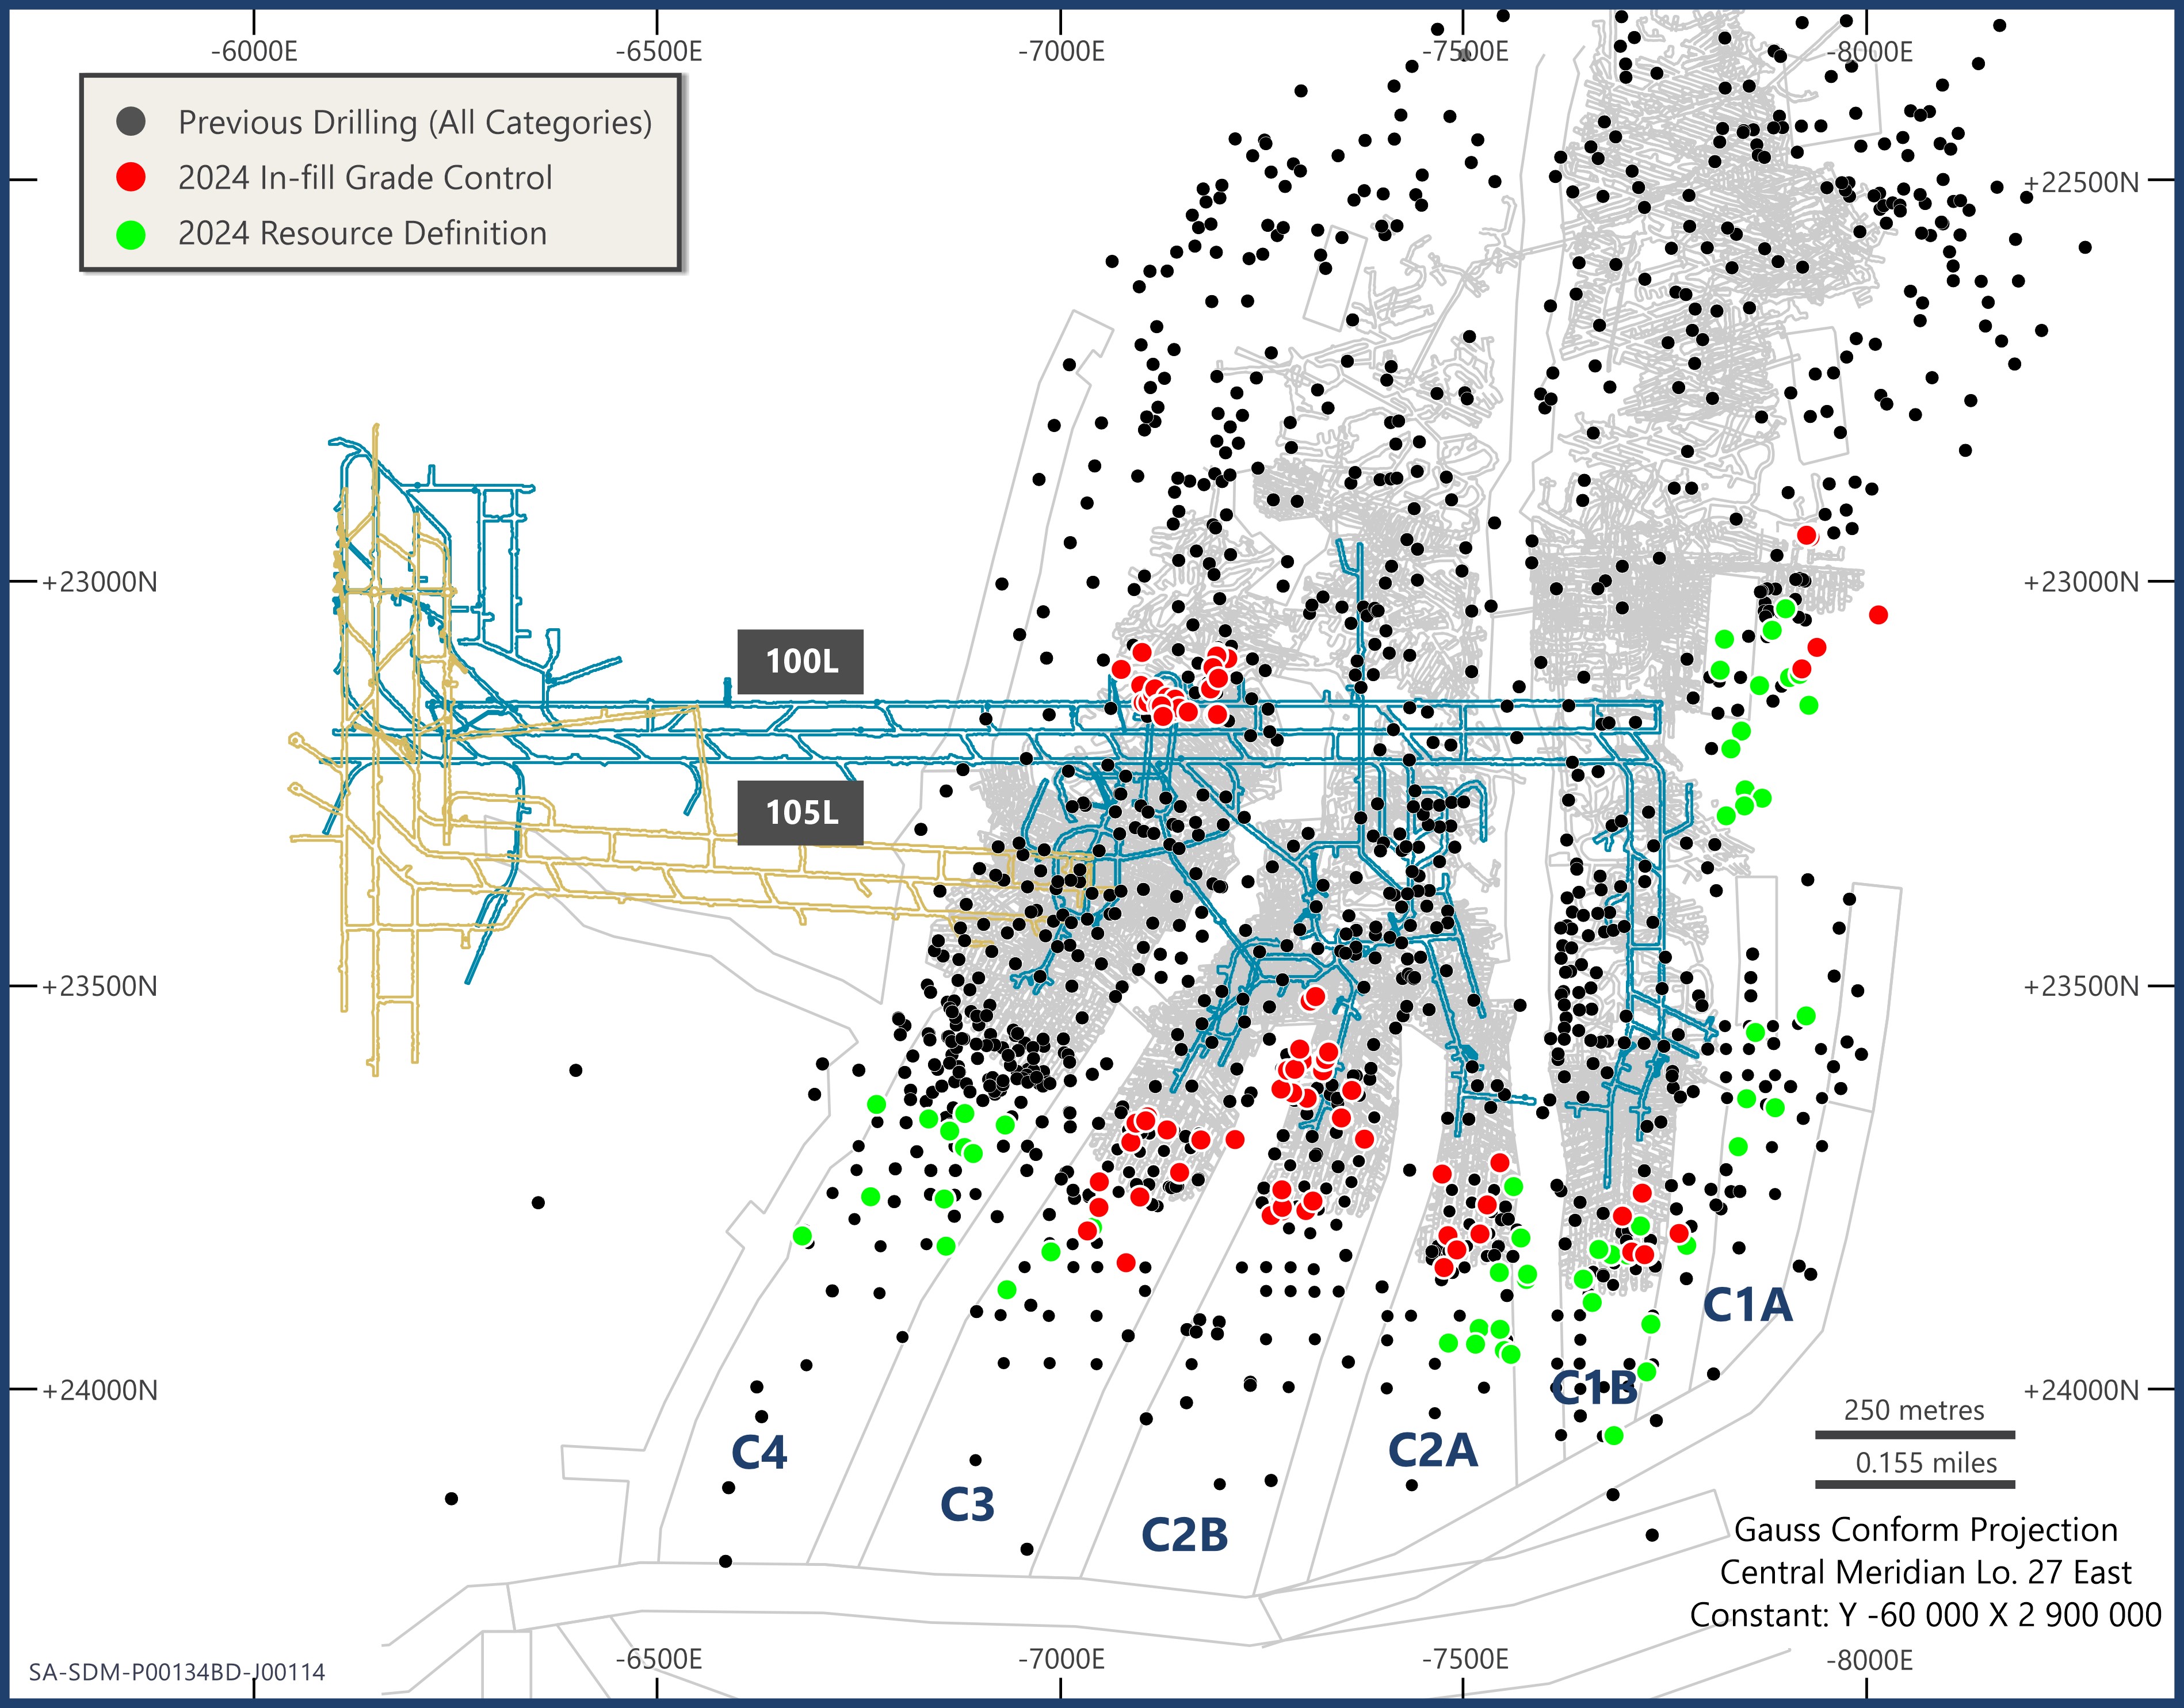Click the red In-fill Grade Control legend dot

[131, 177]
